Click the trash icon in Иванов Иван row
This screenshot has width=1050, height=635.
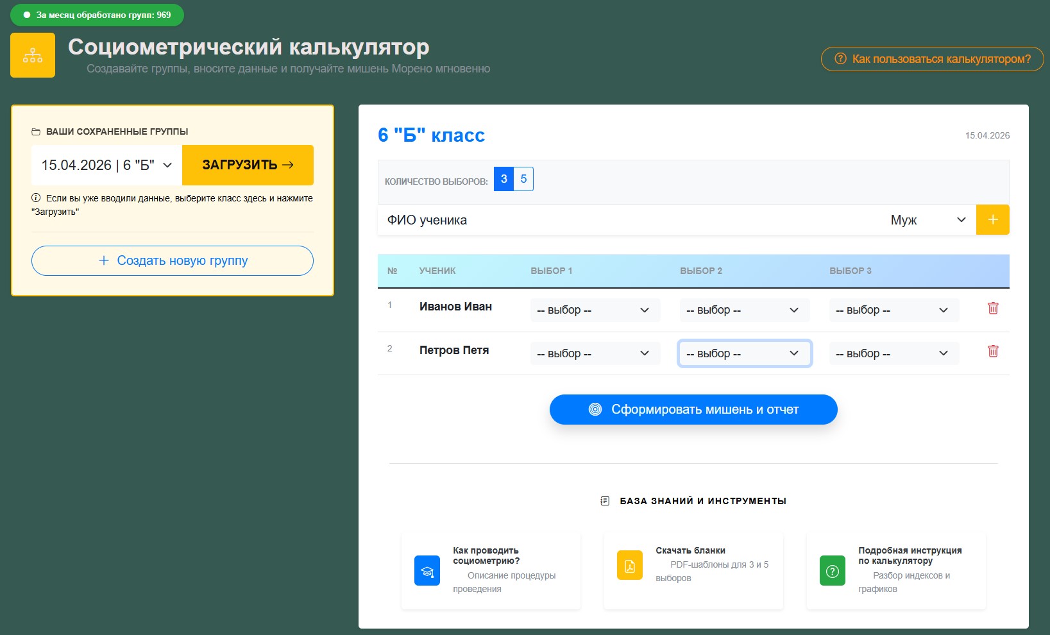click(993, 309)
